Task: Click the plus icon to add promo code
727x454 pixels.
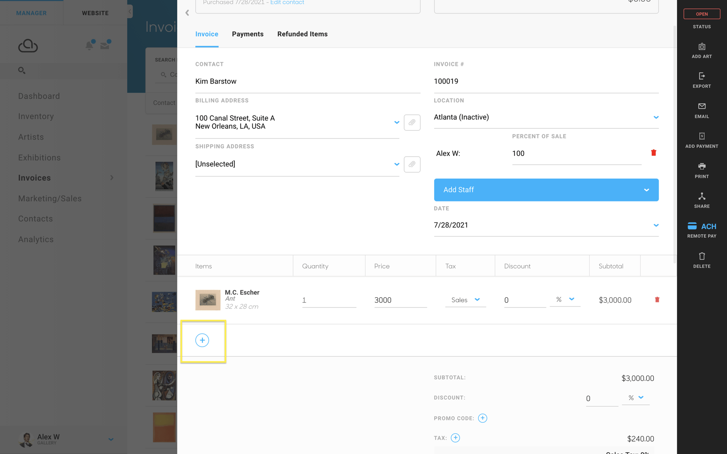Action: point(482,418)
